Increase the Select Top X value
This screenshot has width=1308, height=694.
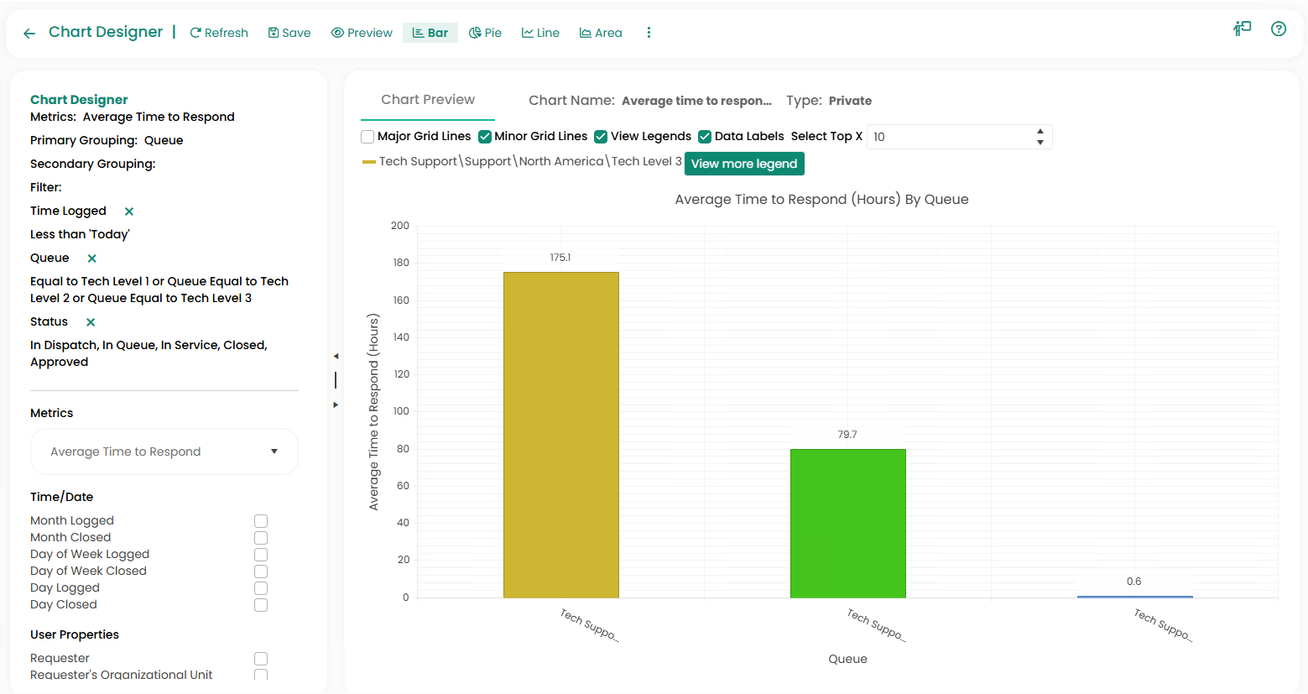click(x=1040, y=132)
